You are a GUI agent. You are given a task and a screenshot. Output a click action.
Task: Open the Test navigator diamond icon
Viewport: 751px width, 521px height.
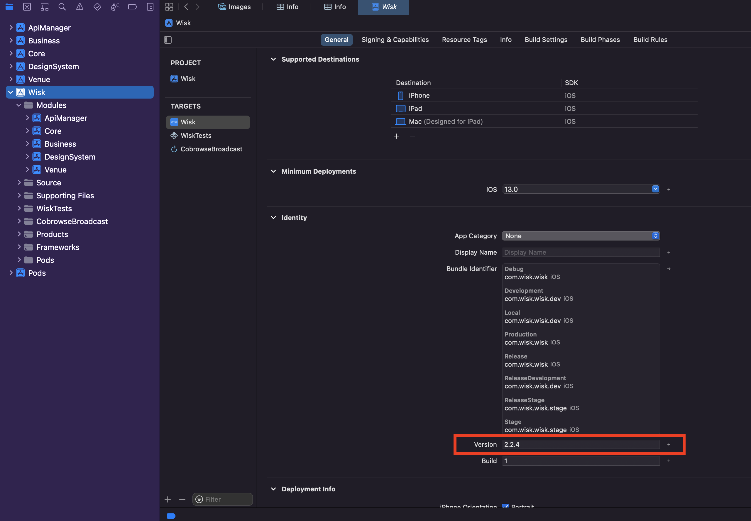[x=97, y=6]
